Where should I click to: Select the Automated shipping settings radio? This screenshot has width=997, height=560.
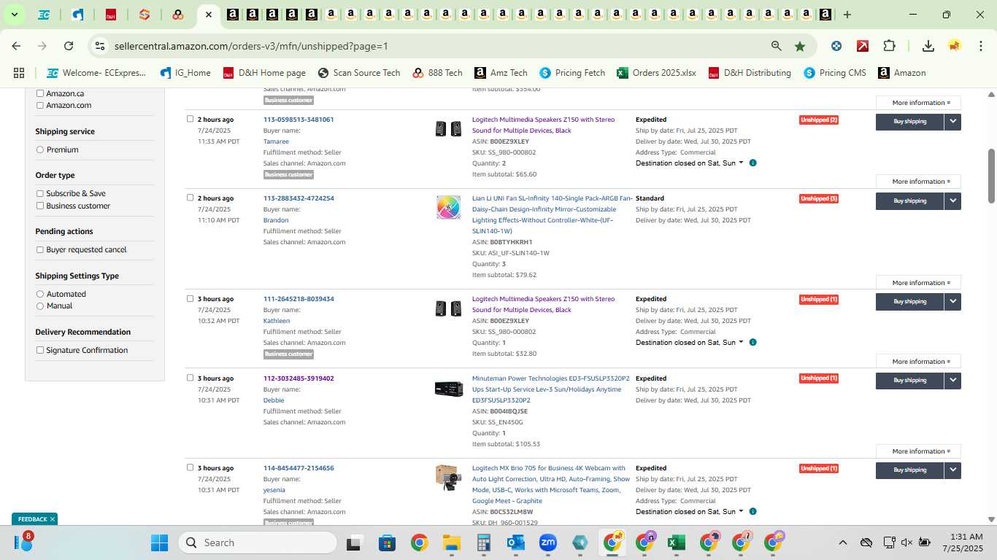click(40, 294)
